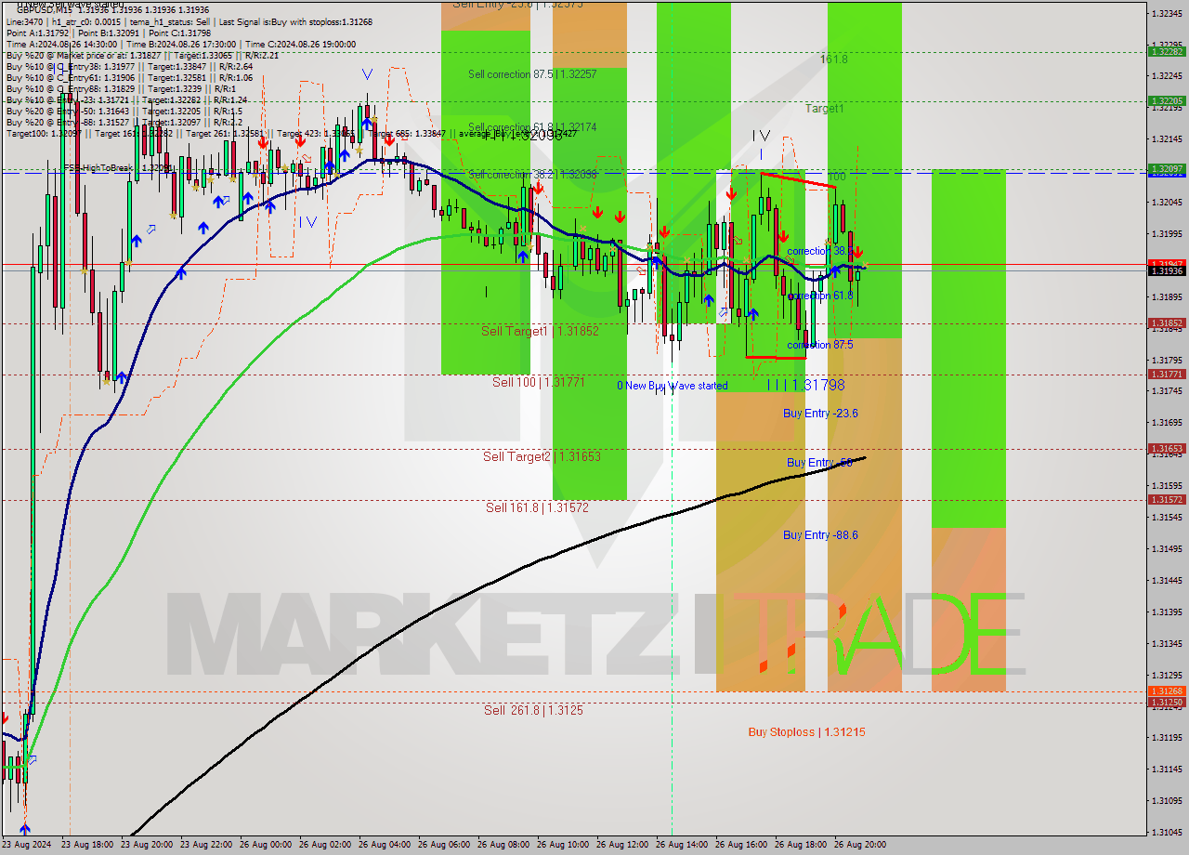
Task: Click the current price tag 1.31936
Action: point(1167,271)
